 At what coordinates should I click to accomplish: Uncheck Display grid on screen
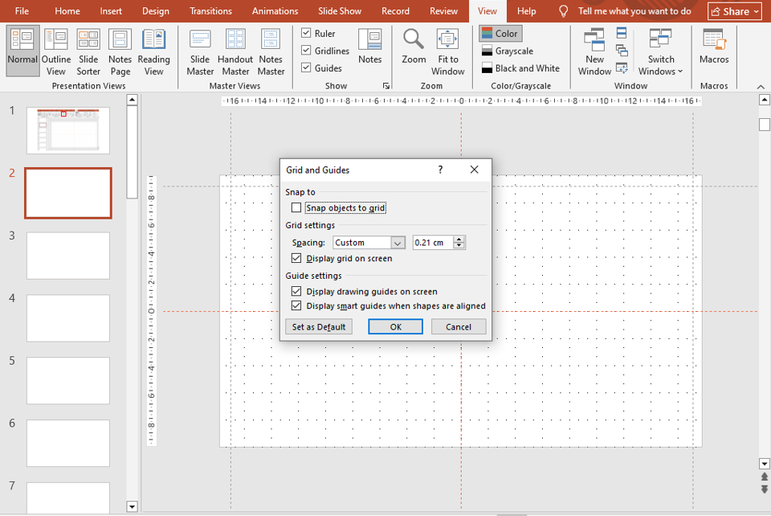(296, 258)
